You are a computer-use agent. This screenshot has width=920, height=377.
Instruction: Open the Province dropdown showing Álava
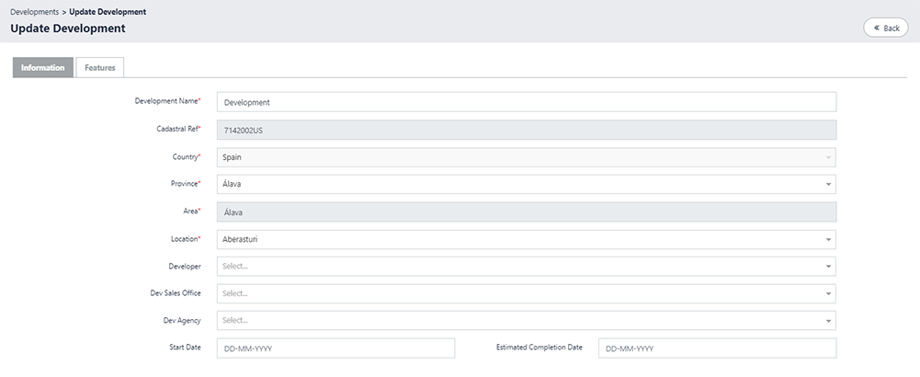[527, 185]
